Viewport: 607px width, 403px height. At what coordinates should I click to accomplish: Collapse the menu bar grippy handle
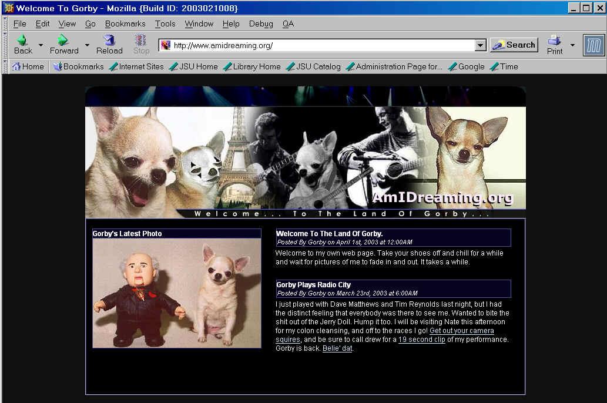[5, 23]
